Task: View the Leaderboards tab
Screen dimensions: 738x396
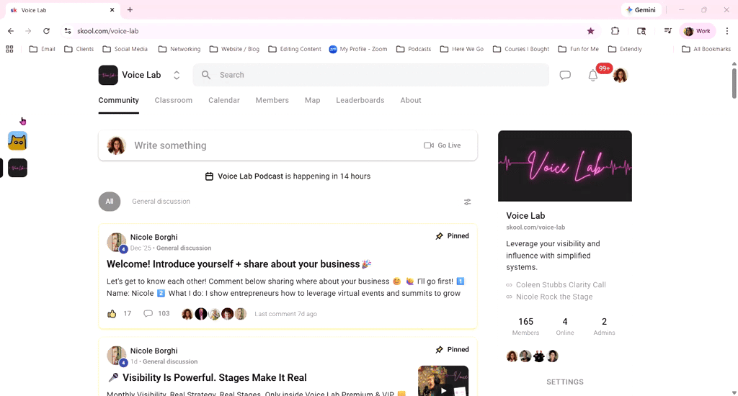Action: coord(360,100)
